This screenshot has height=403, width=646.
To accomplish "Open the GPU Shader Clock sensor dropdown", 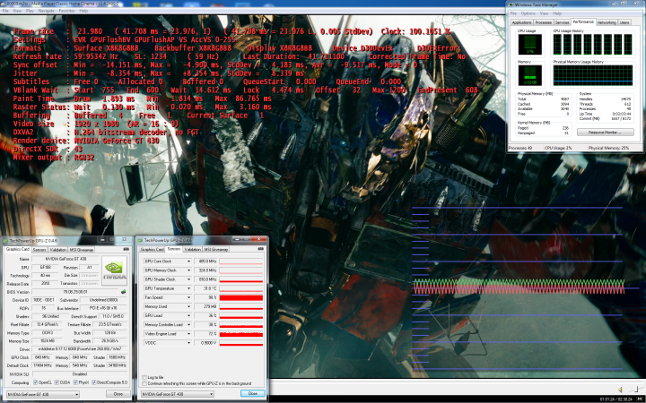I will coord(188,279).
